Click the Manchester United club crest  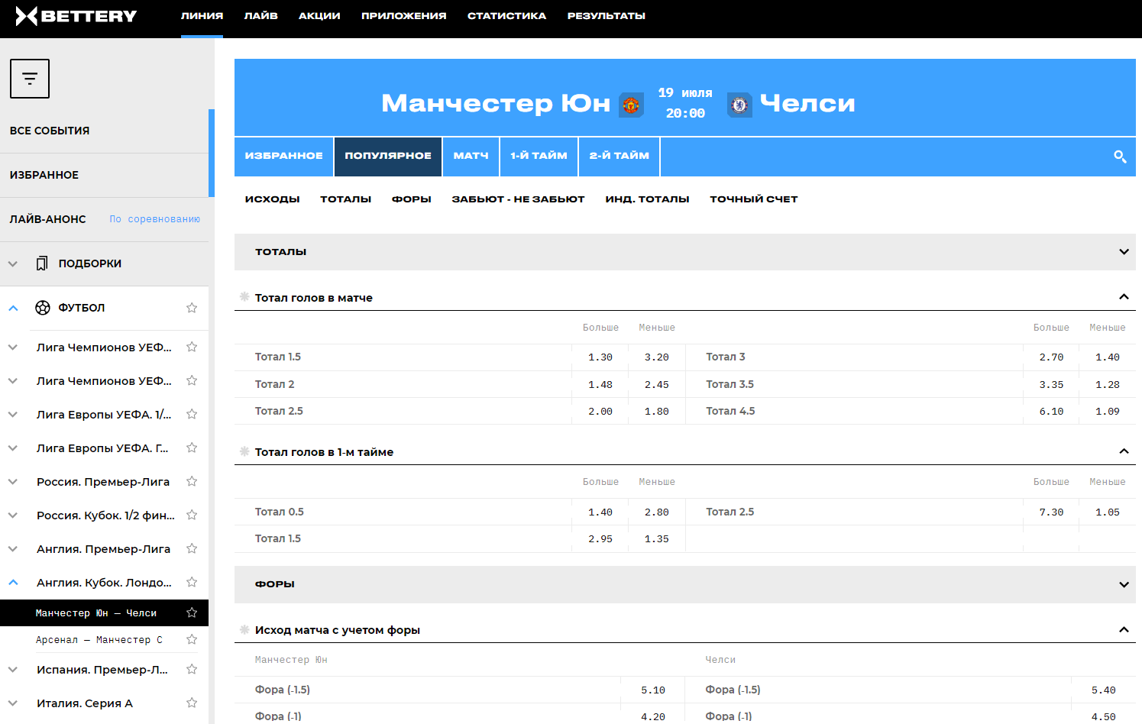point(631,105)
